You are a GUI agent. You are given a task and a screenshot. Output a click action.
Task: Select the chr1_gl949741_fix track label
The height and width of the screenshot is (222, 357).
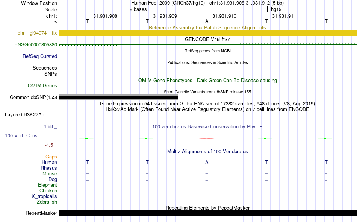pyautogui.click(x=37, y=33)
